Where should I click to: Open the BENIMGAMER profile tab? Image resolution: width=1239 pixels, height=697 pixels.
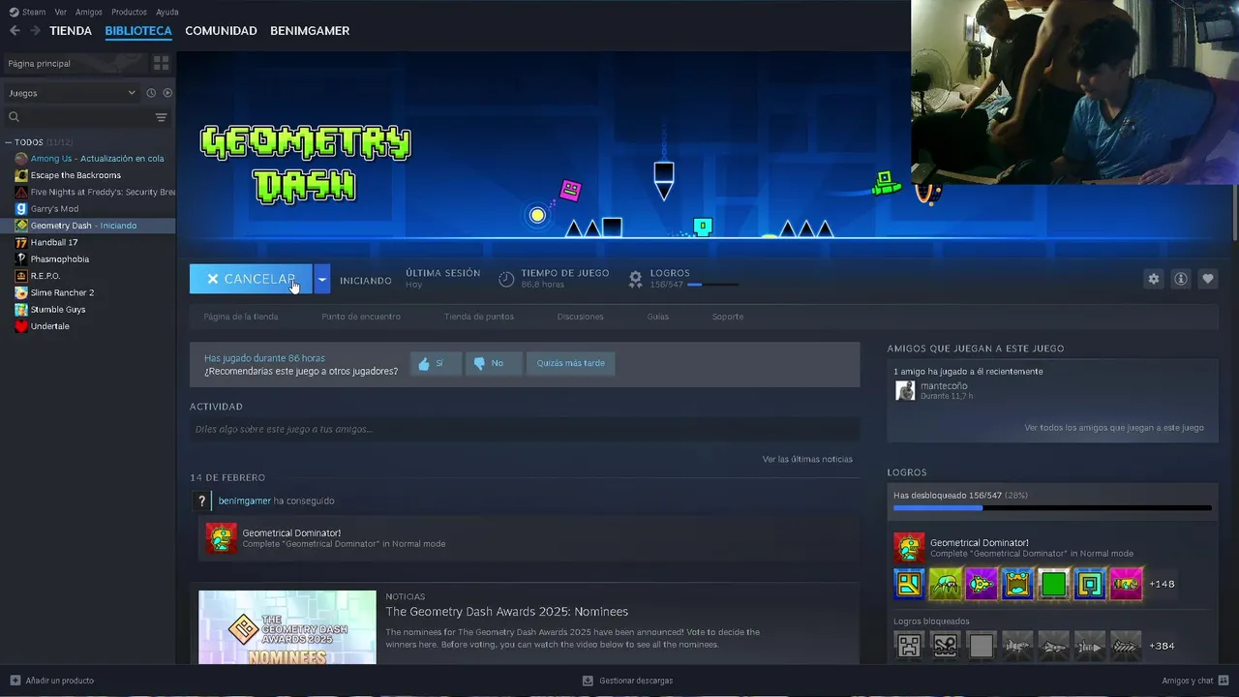pyautogui.click(x=310, y=31)
